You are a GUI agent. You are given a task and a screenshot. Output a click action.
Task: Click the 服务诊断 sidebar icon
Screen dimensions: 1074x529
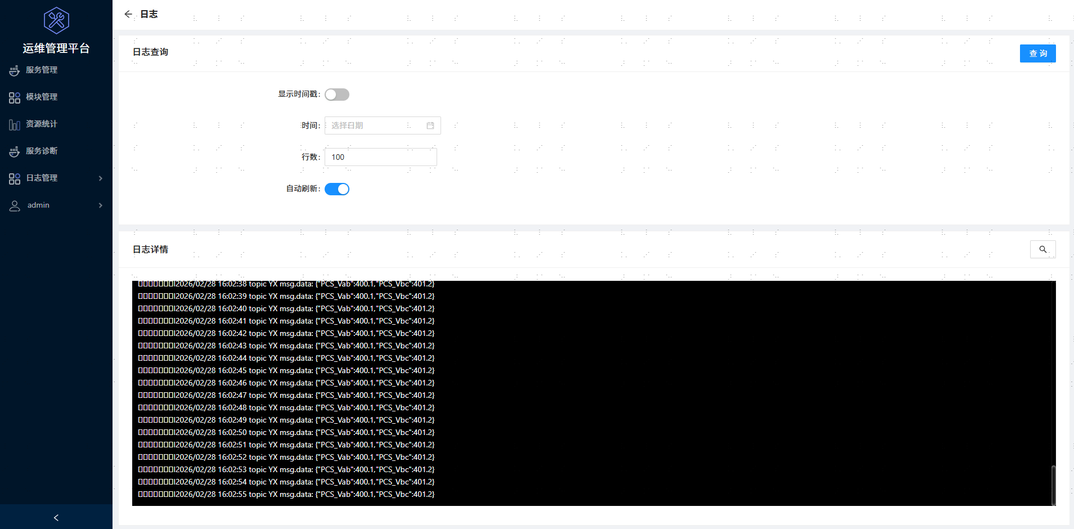point(15,151)
